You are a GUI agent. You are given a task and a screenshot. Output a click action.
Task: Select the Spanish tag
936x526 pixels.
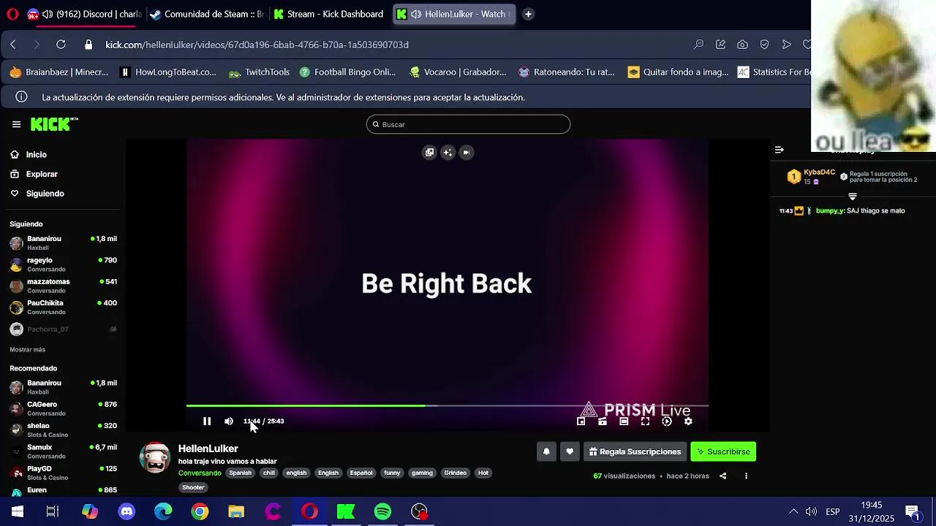(x=240, y=473)
